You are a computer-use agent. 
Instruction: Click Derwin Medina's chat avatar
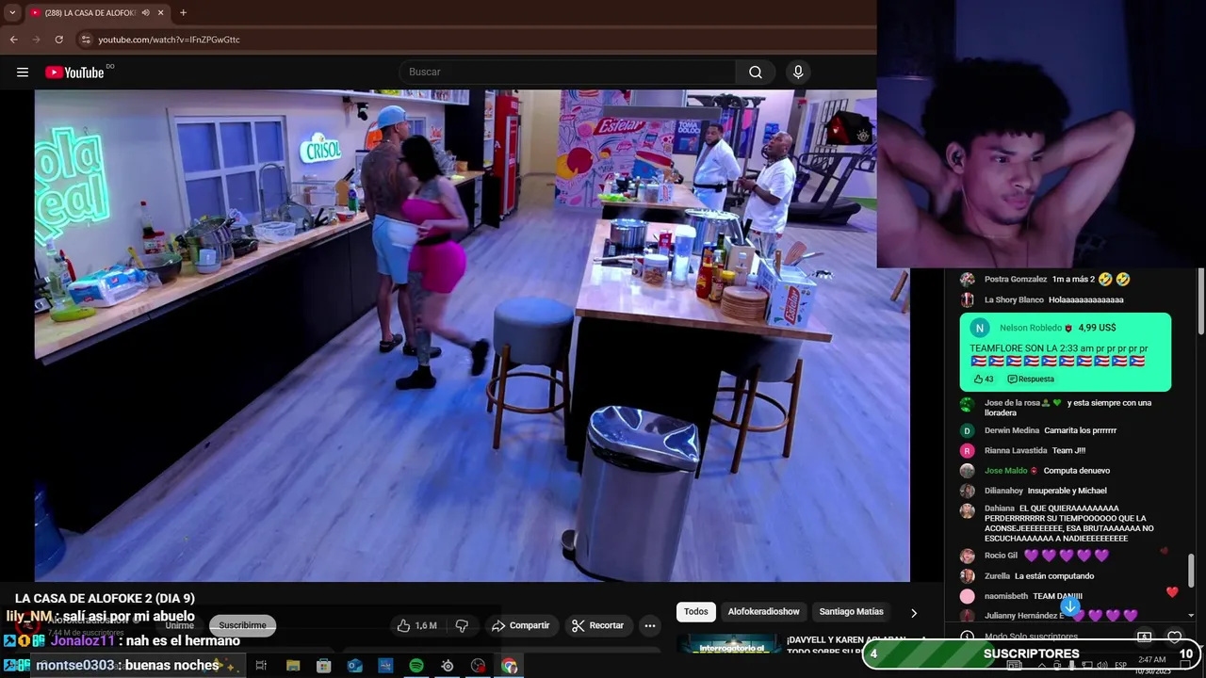click(967, 430)
